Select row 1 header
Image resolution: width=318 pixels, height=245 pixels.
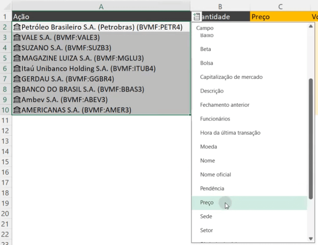click(6, 17)
